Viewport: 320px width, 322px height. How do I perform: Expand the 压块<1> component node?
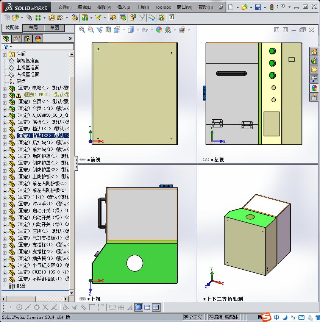(5, 232)
